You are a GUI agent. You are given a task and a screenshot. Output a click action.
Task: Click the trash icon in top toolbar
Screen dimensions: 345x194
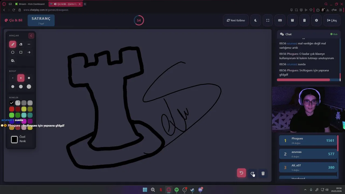(304, 20)
